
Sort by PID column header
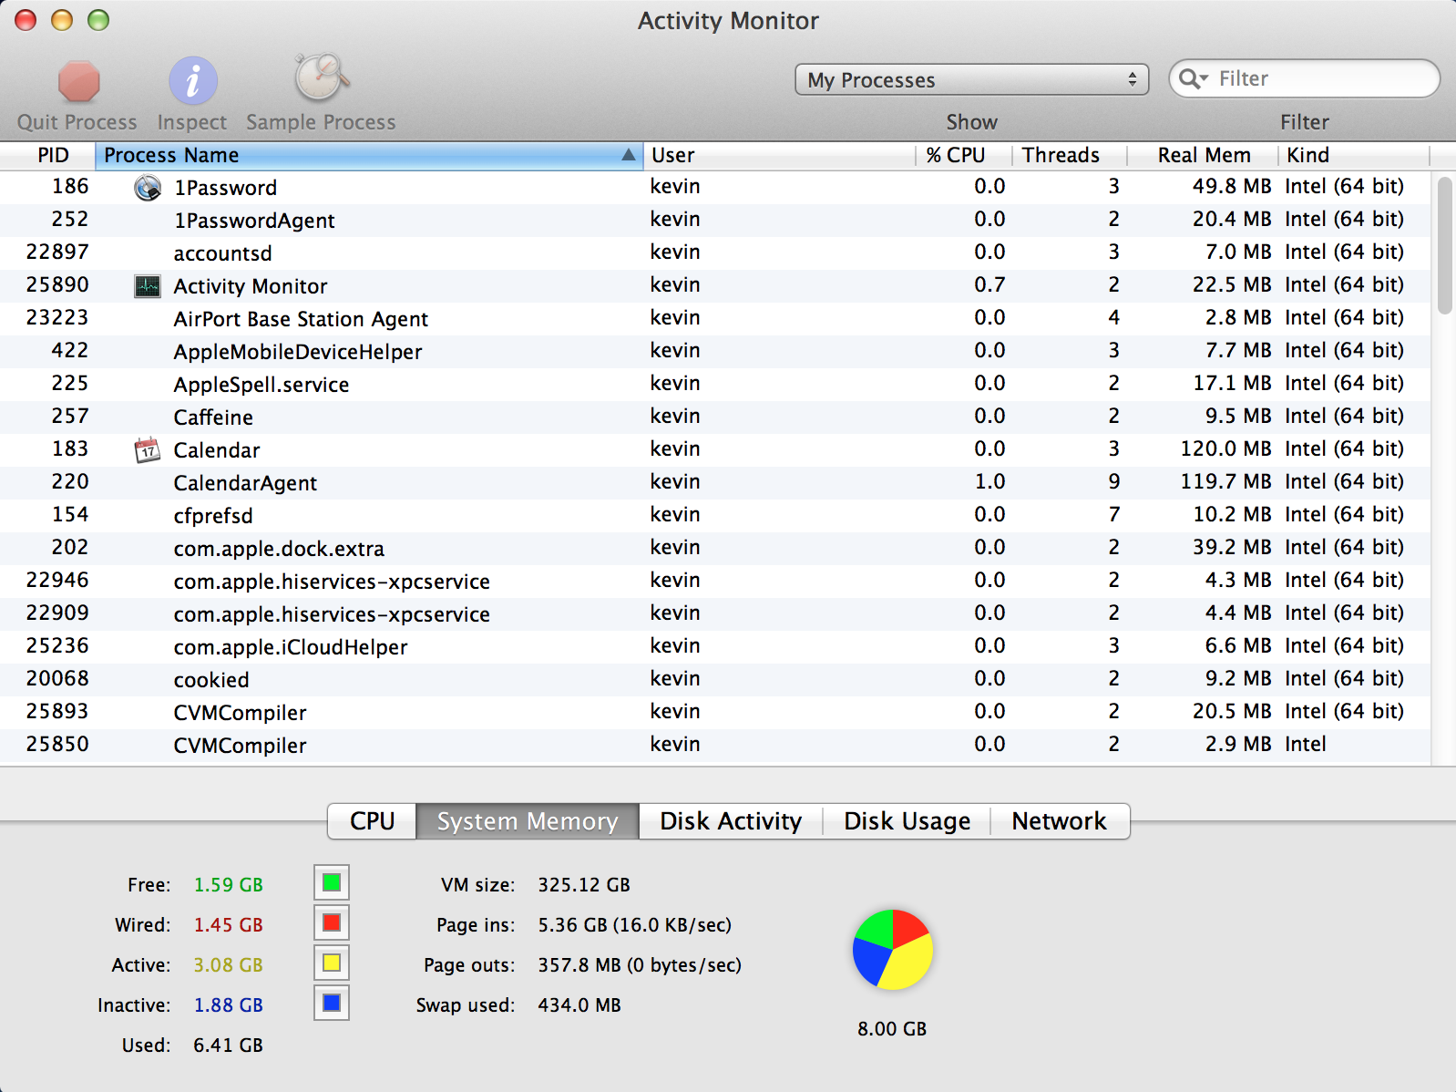[47, 155]
